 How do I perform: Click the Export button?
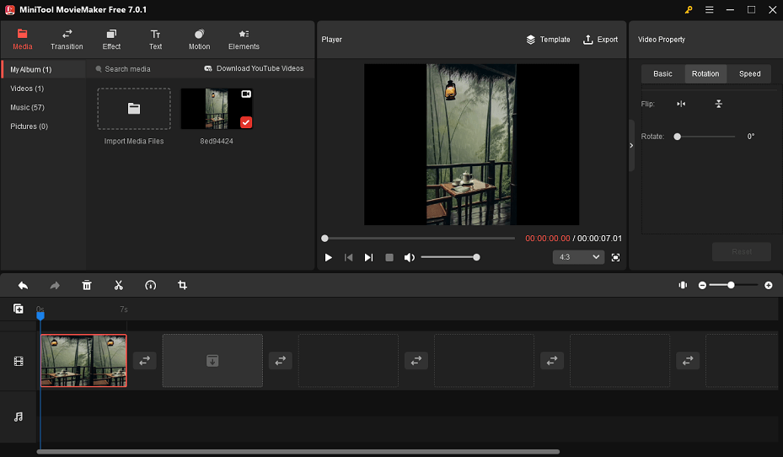pyautogui.click(x=601, y=40)
